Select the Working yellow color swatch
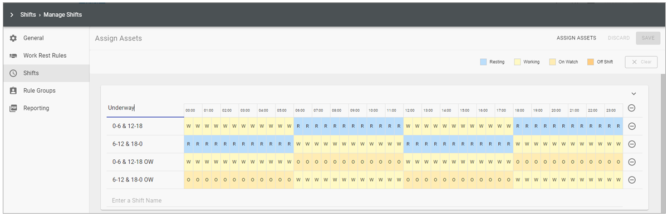The width and height of the screenshot is (668, 217). click(517, 62)
